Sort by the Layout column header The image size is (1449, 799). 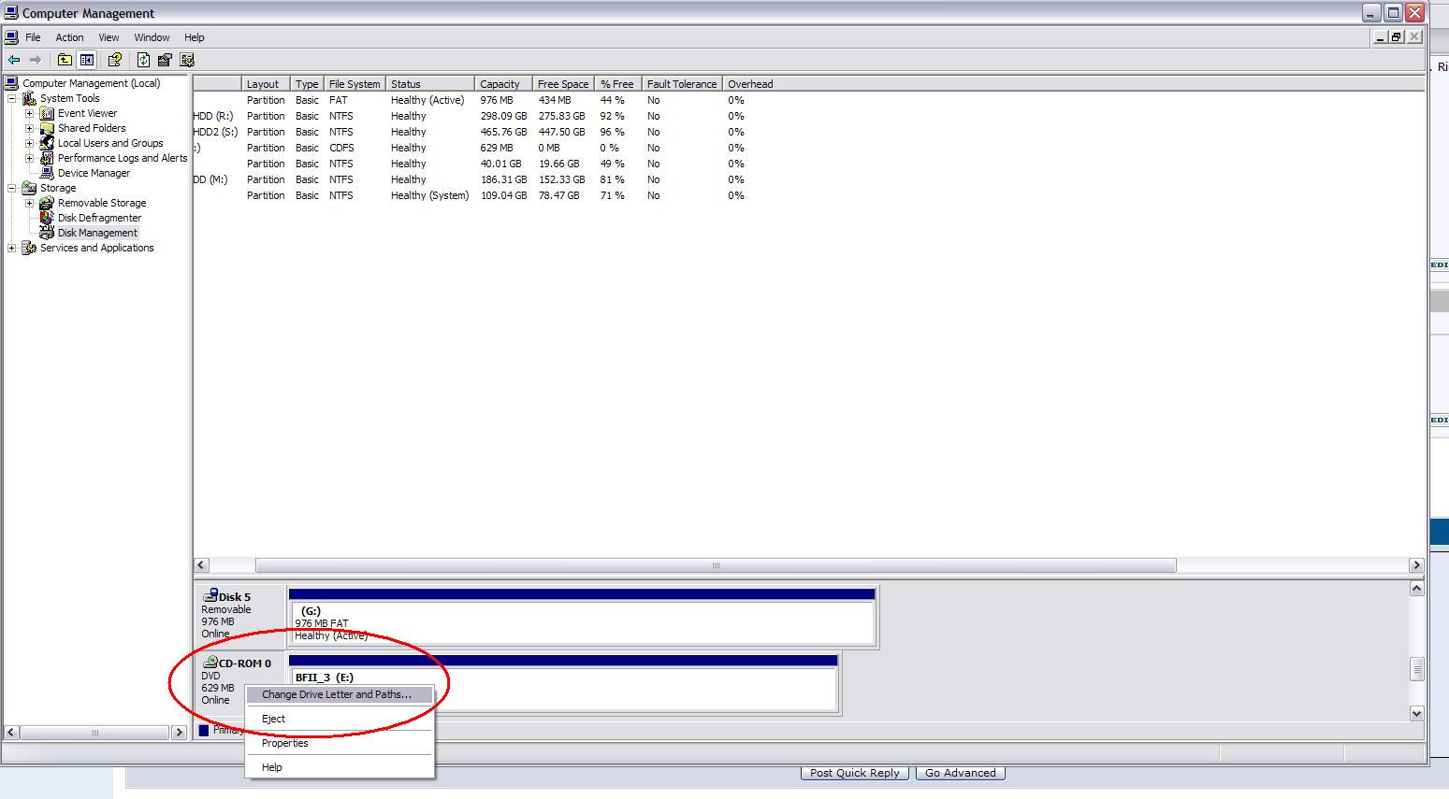266,84
